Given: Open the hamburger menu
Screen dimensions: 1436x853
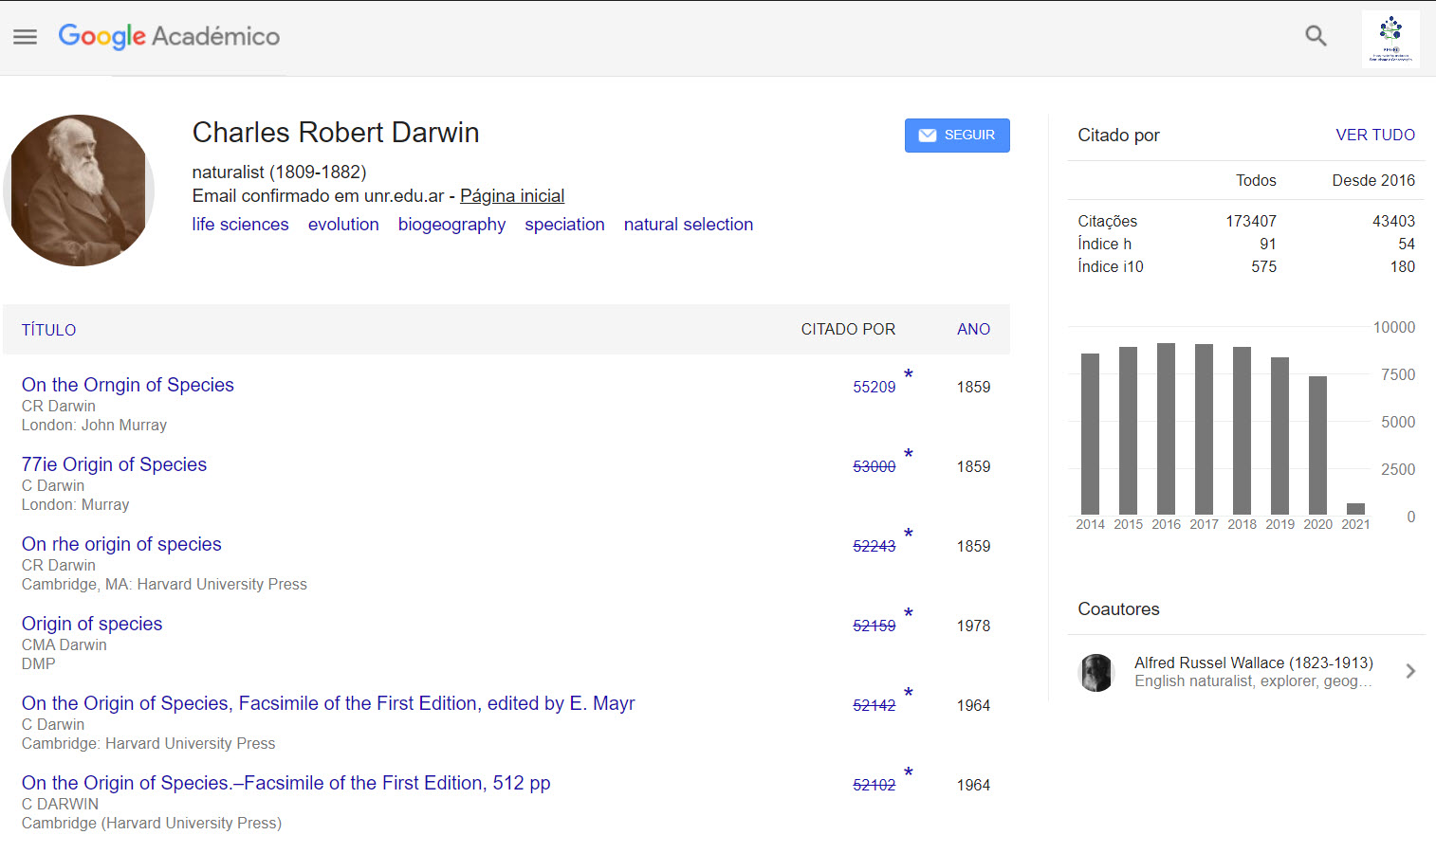Looking at the screenshot, I should (25, 37).
